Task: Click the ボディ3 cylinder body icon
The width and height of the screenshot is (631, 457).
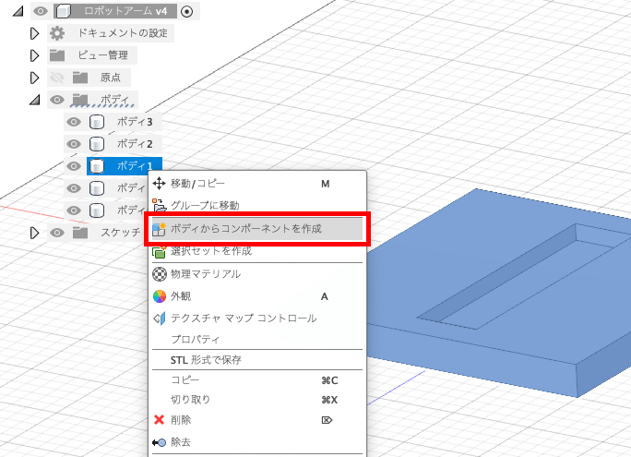Action: (x=97, y=122)
